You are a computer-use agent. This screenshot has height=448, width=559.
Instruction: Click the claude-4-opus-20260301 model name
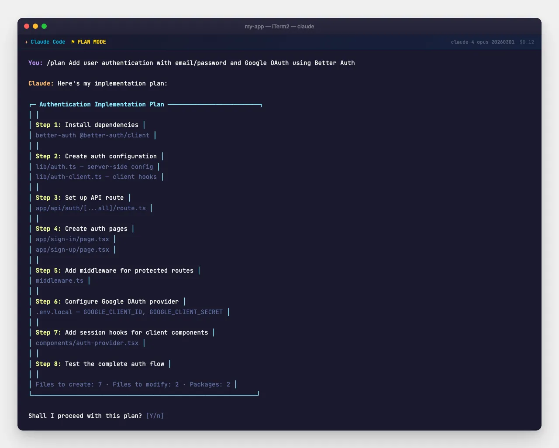click(483, 42)
